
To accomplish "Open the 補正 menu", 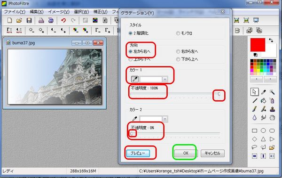I will [101, 12].
